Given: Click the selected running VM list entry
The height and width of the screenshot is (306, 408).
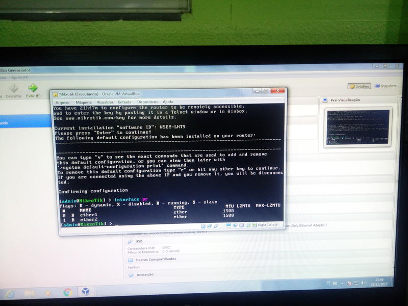Looking at the screenshot, I should pos(25,122).
